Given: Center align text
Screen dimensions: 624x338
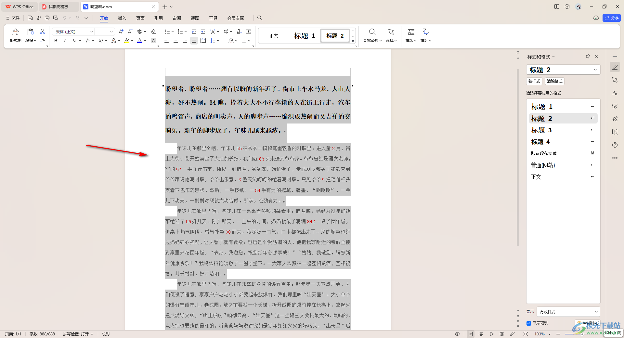Looking at the screenshot, I should click(175, 41).
